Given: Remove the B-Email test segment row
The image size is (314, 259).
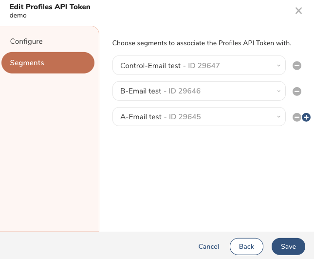Looking at the screenshot, I should tap(297, 92).
